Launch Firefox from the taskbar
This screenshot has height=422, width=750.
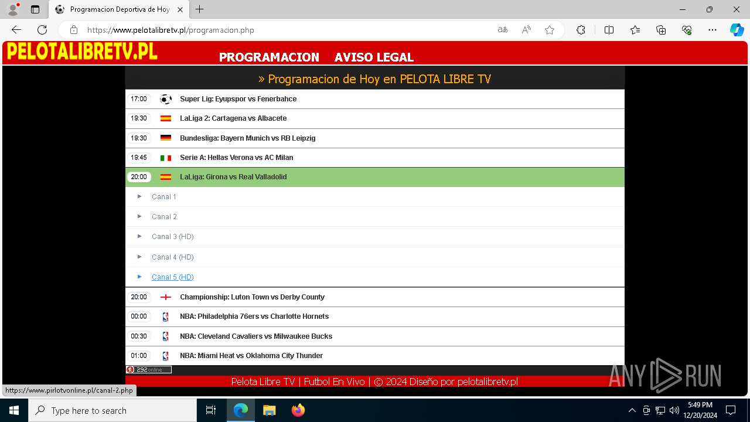298,410
